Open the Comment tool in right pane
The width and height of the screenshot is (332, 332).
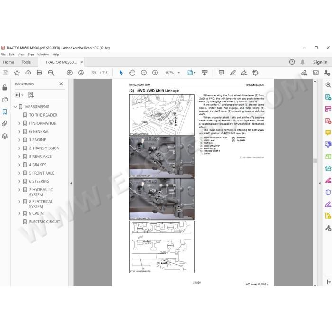point(328,133)
